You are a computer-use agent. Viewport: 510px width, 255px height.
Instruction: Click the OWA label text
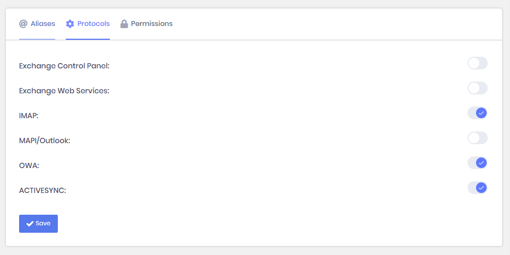(x=29, y=165)
